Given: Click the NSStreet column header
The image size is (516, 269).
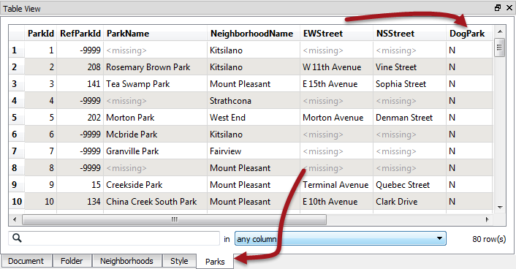Looking at the screenshot, I should [x=409, y=33].
